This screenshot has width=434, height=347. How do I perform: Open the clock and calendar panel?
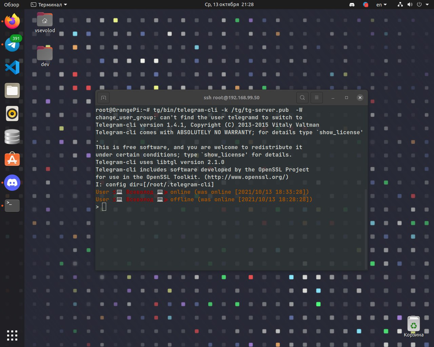tap(229, 5)
